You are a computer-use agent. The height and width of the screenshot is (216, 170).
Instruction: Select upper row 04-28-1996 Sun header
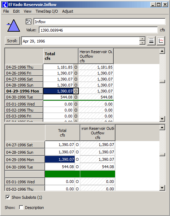coord(24,85)
